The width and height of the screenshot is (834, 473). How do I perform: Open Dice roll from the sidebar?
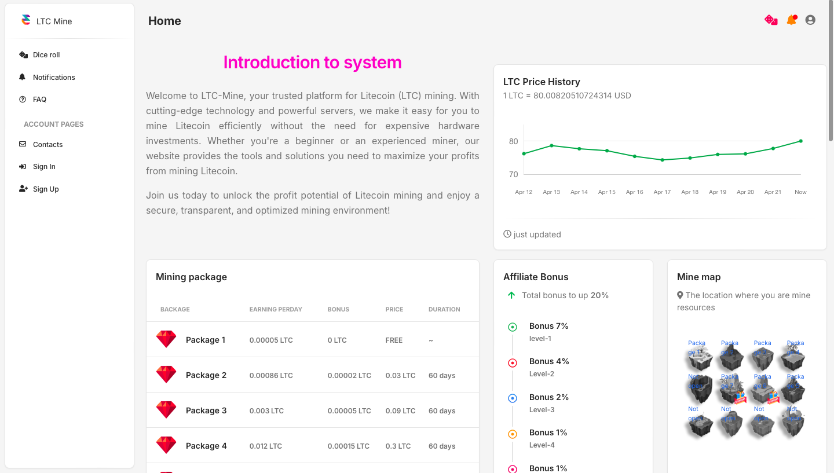point(46,55)
